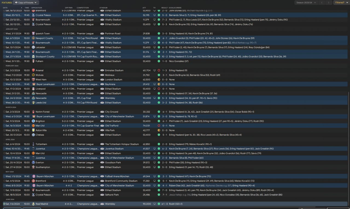Click the Arsenal club badge
The width and height of the screenshot is (350, 209).
click(x=33, y=70)
